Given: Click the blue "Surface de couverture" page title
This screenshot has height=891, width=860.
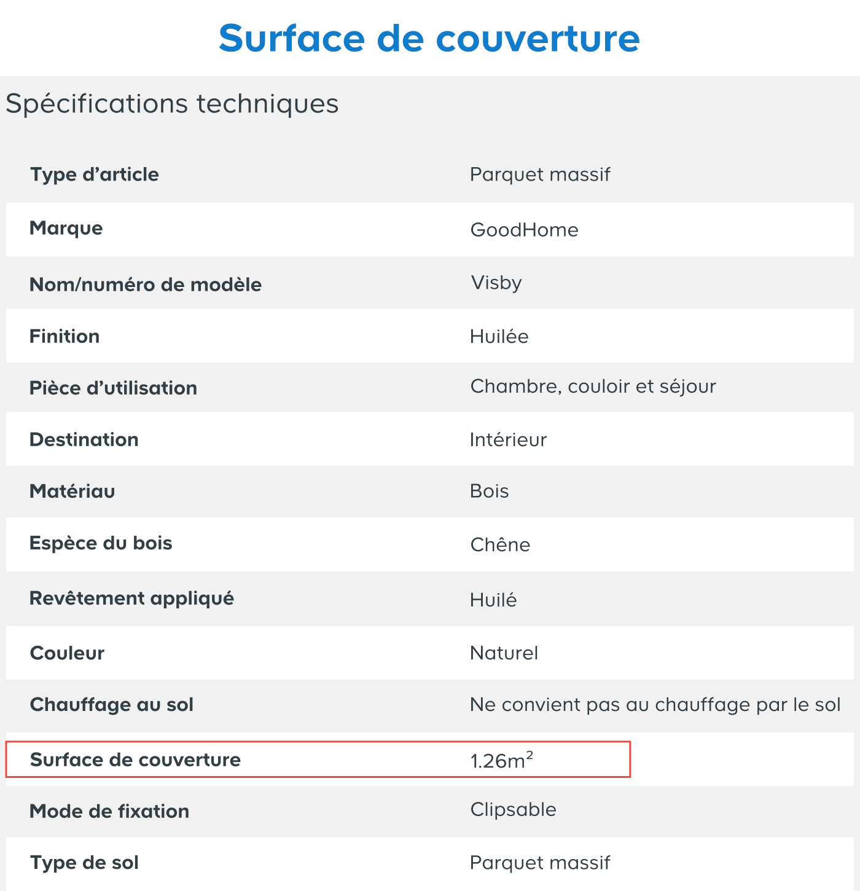Looking at the screenshot, I should tap(429, 38).
